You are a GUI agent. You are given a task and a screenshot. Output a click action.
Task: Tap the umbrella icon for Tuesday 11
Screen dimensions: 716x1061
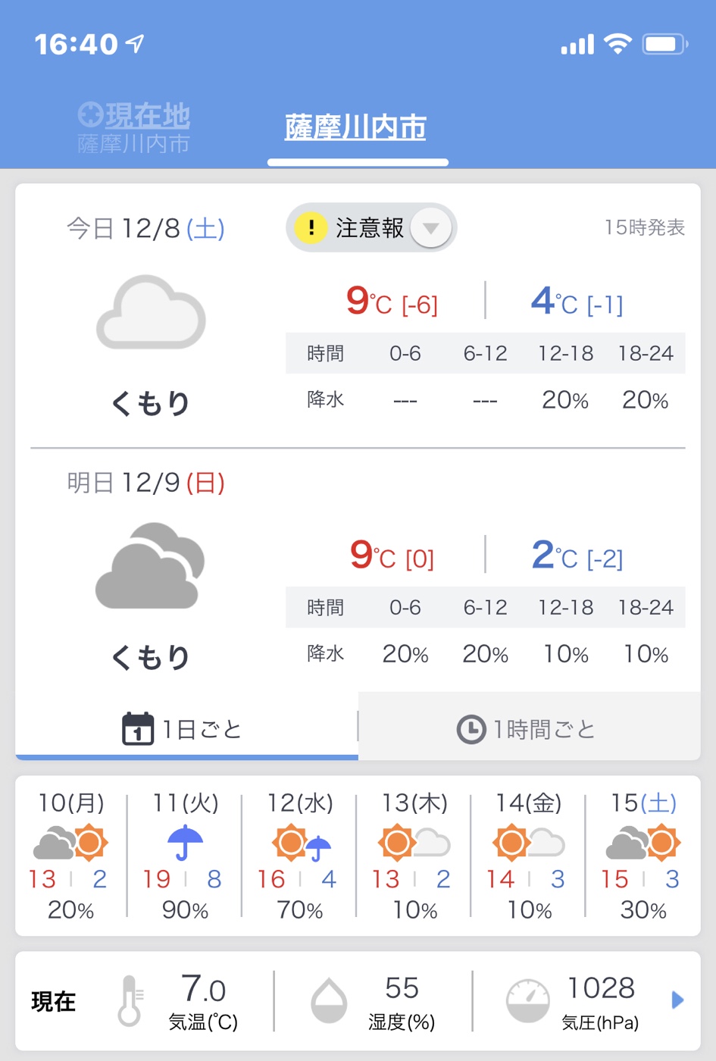pyautogui.click(x=185, y=843)
